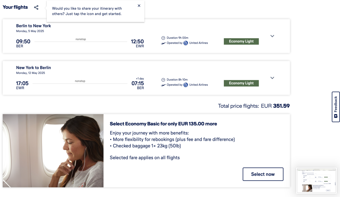340x197 pixels.
Task: Click United Airlines logo on outbound flight
Action: point(186,43)
